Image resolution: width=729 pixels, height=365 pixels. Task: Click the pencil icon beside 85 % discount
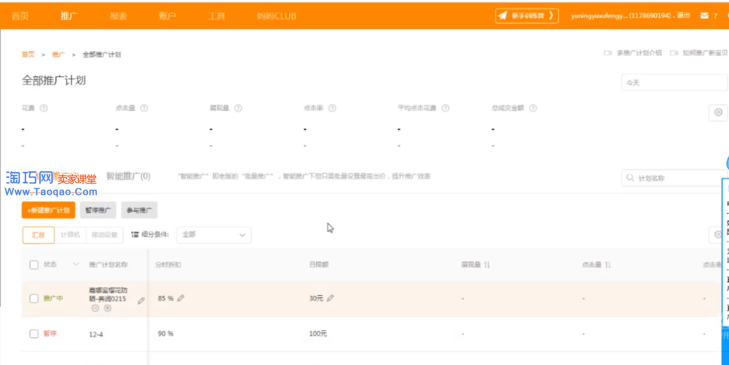[181, 298]
